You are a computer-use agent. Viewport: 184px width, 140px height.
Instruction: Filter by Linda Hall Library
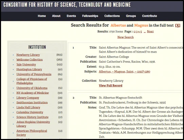28,107
